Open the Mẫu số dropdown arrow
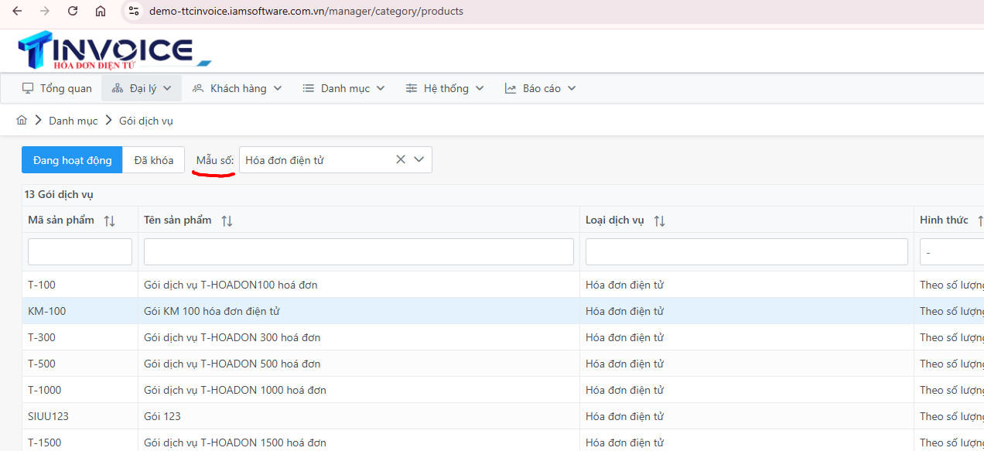The width and height of the screenshot is (984, 451). point(419,159)
